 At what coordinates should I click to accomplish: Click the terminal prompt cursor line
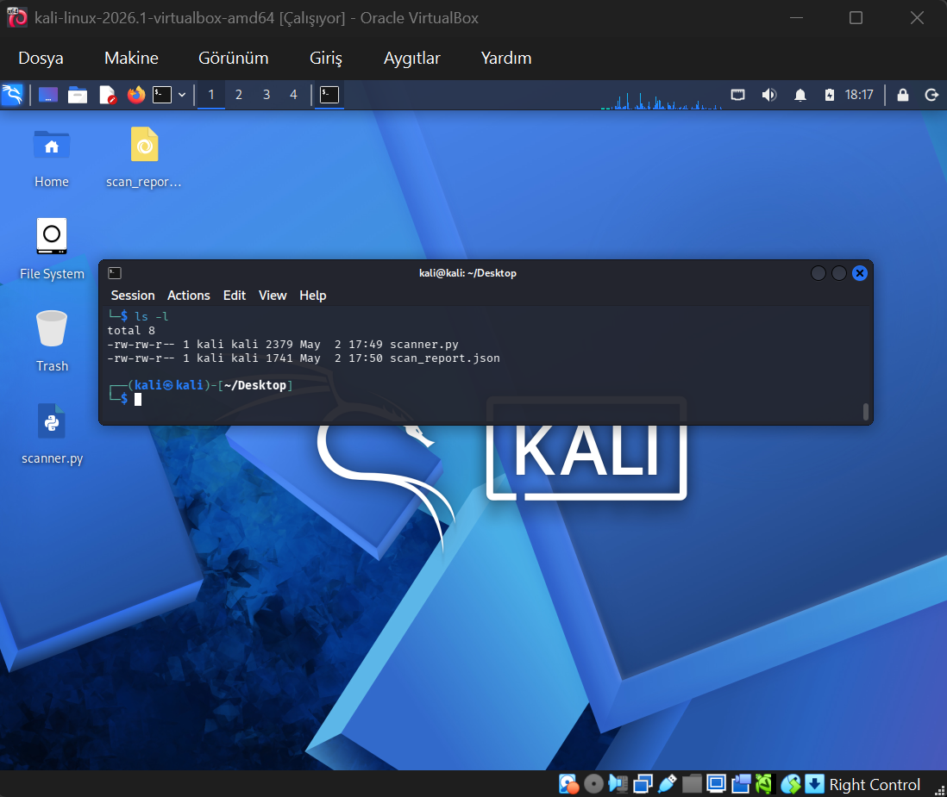(138, 400)
